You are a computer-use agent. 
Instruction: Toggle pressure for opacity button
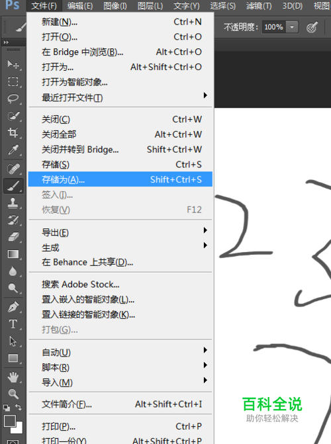312,28
